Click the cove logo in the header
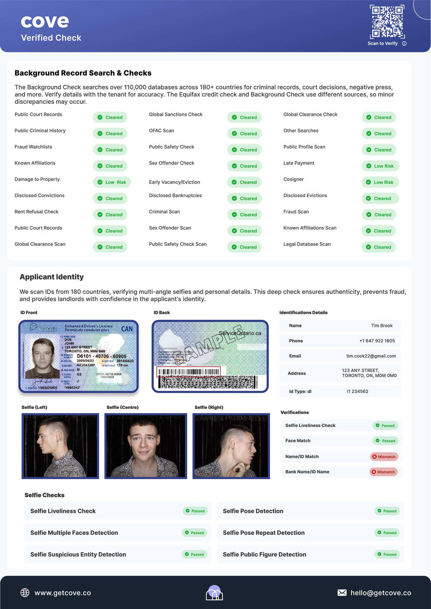431x609 pixels. click(45, 21)
